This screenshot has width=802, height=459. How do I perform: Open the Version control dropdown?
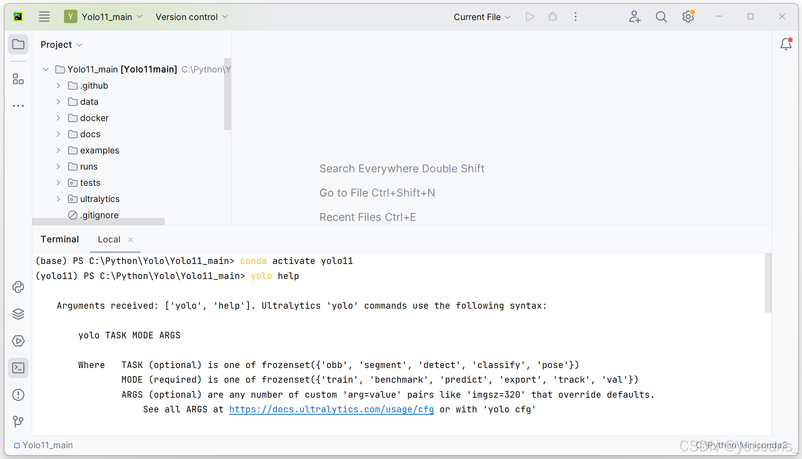[x=191, y=17]
